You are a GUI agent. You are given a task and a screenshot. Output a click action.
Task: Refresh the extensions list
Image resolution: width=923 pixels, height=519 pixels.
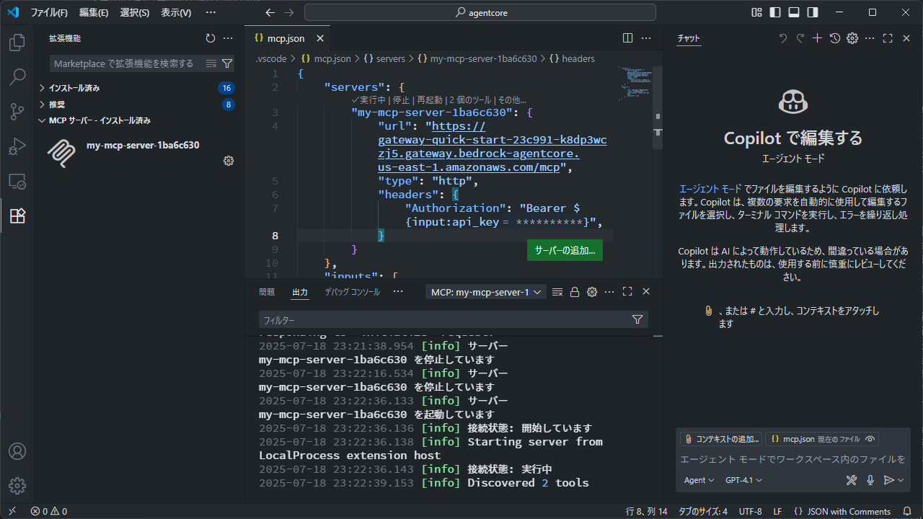pyautogui.click(x=211, y=38)
